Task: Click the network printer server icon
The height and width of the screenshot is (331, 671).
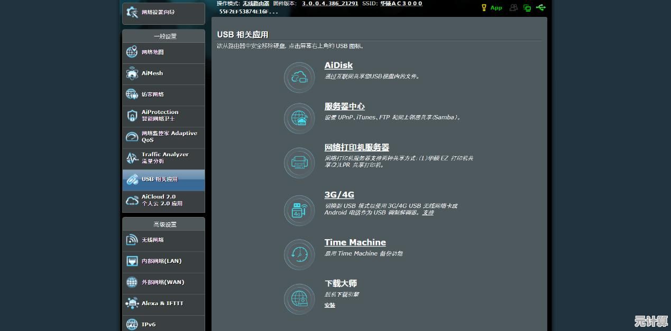Action: [x=299, y=163]
